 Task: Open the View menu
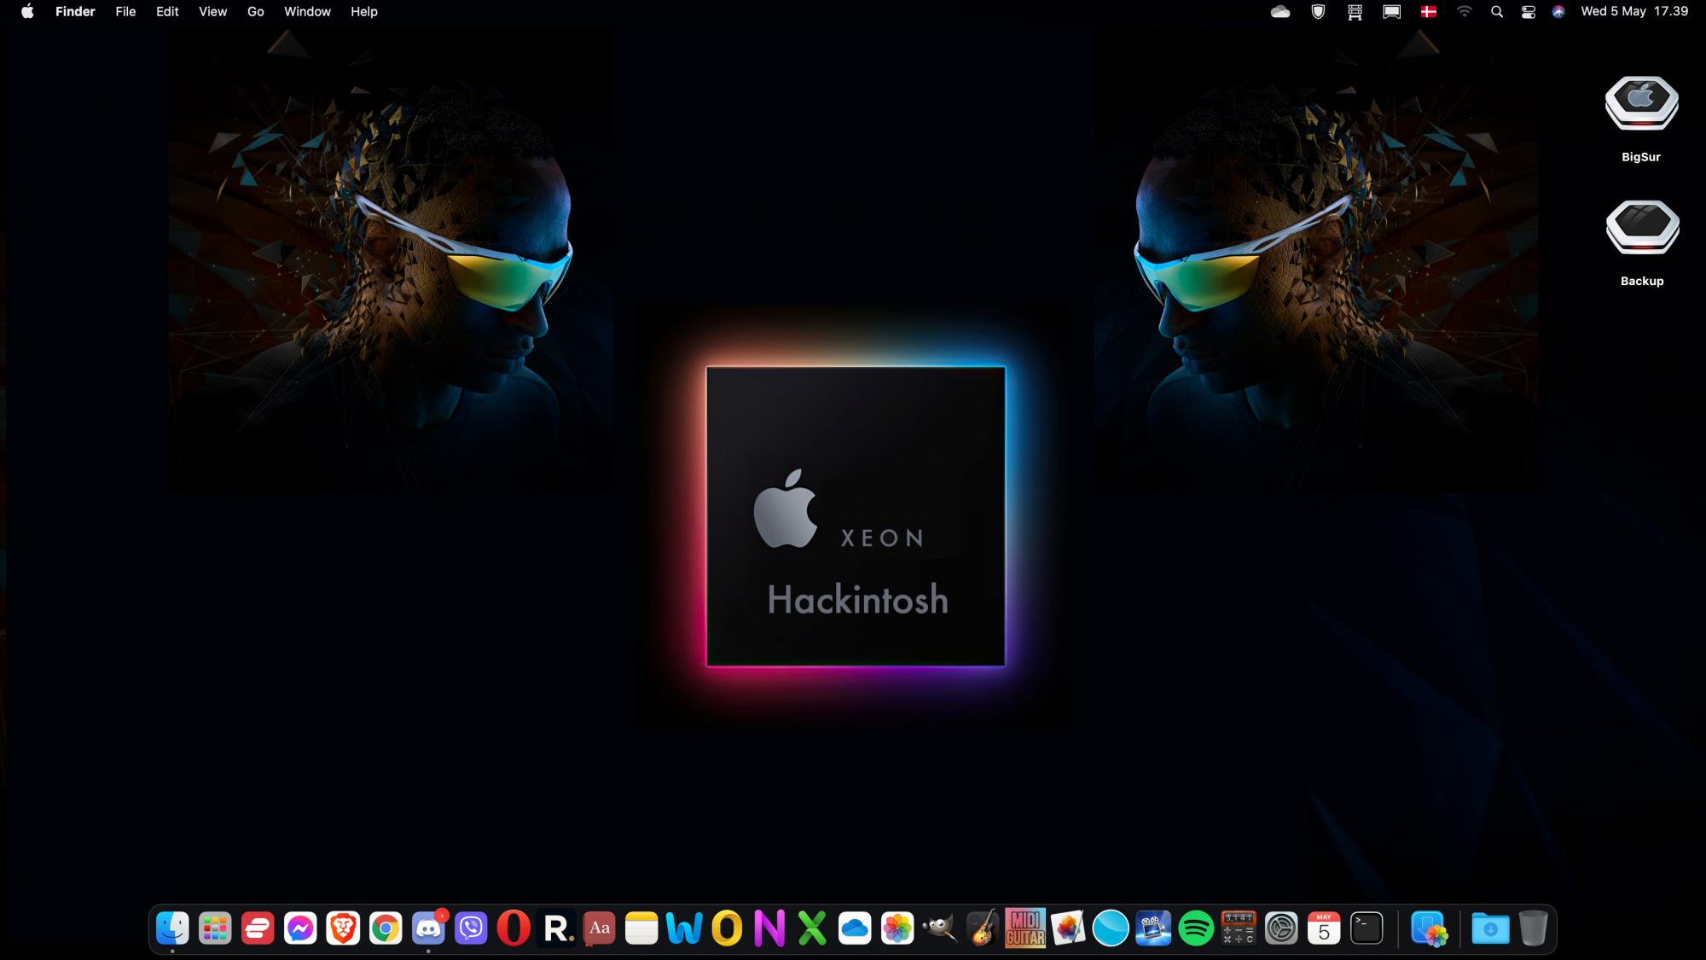[x=212, y=11]
